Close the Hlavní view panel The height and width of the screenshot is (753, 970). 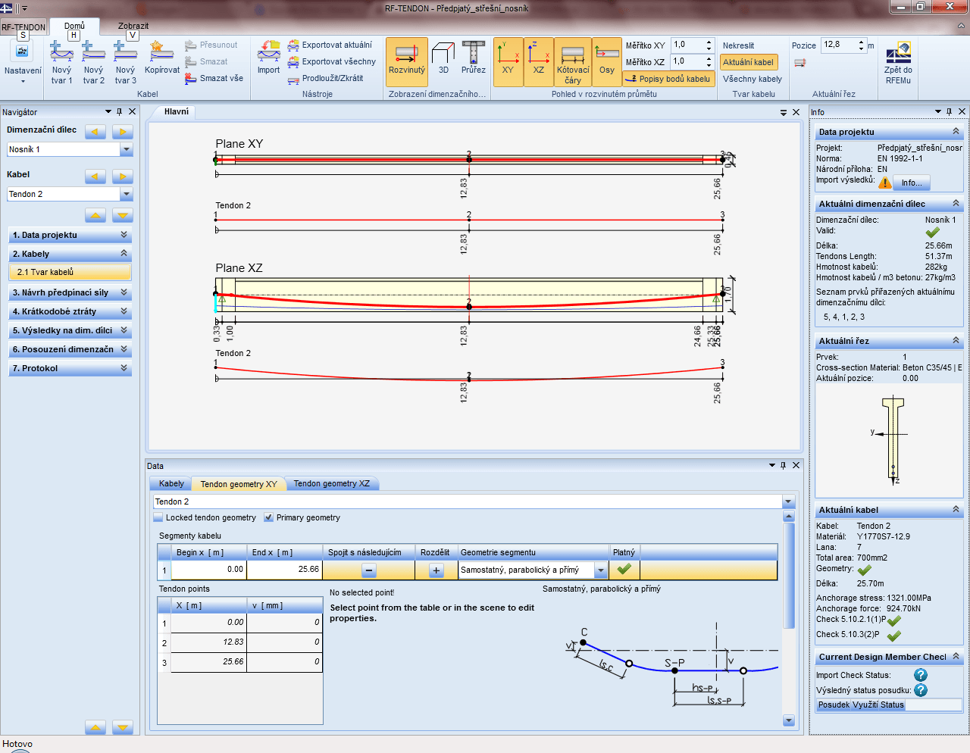796,112
